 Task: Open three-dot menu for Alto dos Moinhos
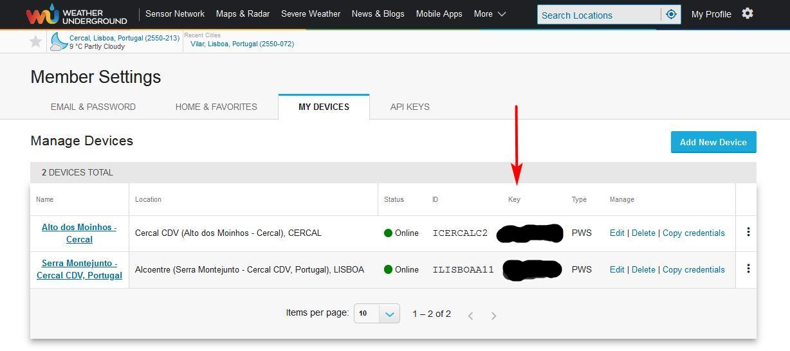(748, 232)
